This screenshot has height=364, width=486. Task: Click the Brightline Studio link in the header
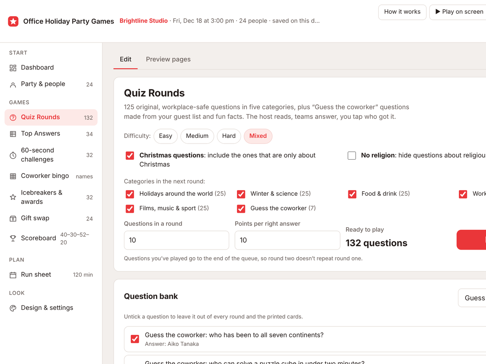pyautogui.click(x=143, y=21)
